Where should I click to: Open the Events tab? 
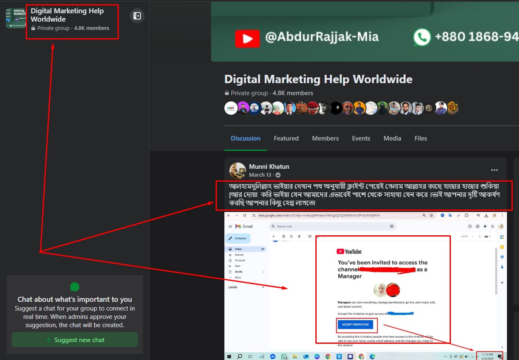coord(361,138)
